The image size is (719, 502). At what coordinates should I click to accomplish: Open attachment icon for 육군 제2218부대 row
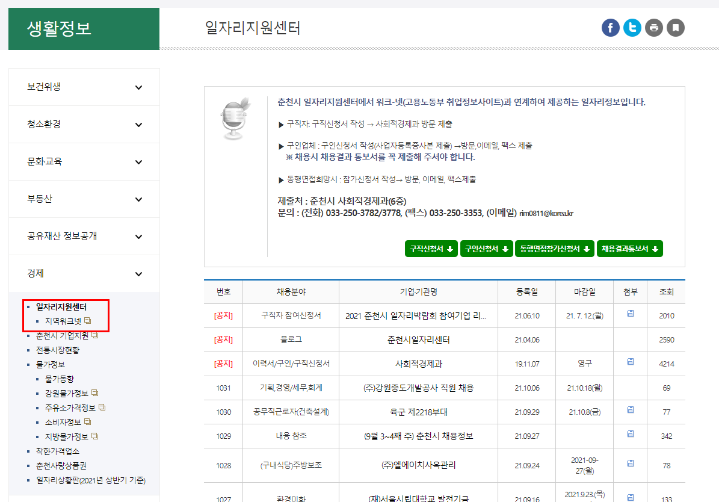(x=630, y=410)
